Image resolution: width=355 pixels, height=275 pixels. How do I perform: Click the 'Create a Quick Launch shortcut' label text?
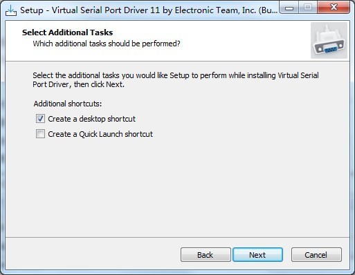pyautogui.click(x=100, y=134)
